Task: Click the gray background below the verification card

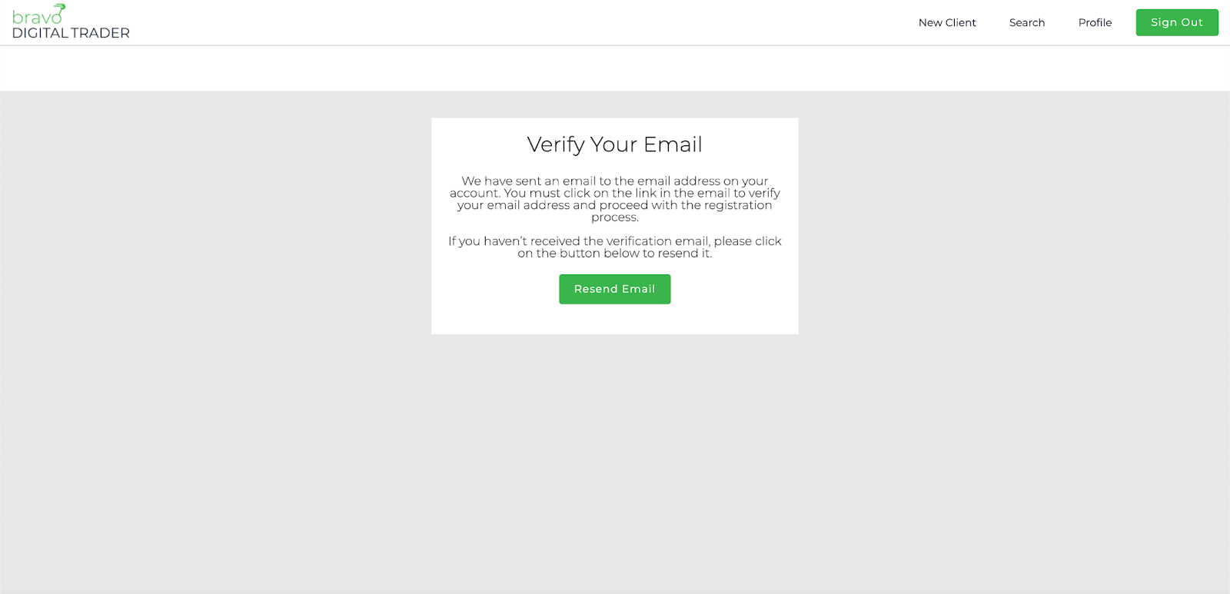Action: (615, 461)
